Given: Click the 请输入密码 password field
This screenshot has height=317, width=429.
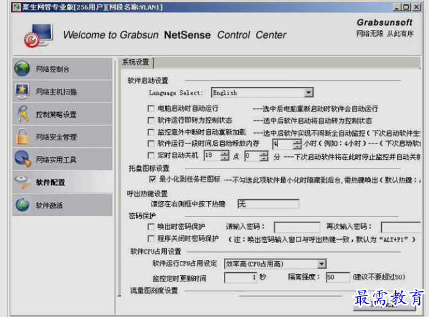Looking at the screenshot, I should point(297,227).
